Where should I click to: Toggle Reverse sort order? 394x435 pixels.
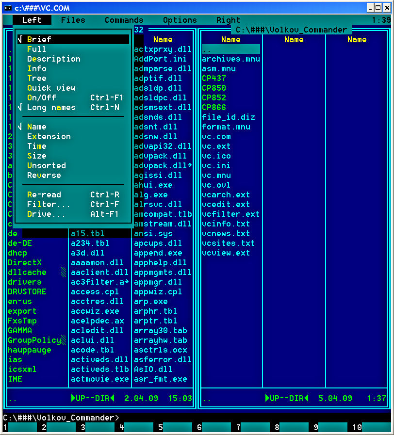tap(73, 176)
